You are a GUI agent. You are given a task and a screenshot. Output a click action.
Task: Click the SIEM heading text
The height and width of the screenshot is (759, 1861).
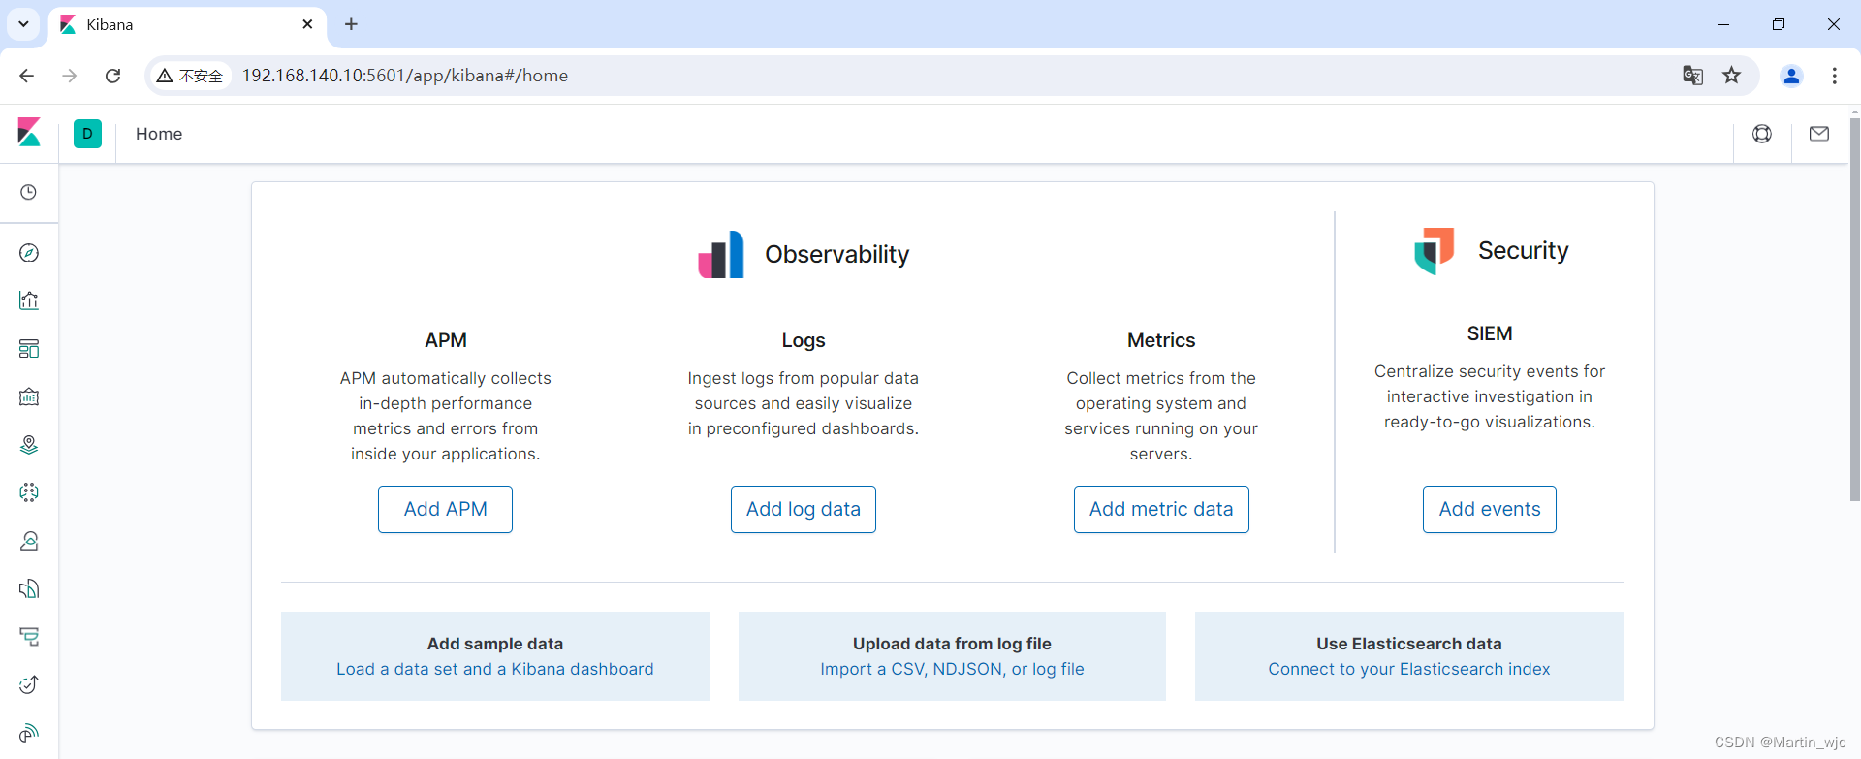1490,333
